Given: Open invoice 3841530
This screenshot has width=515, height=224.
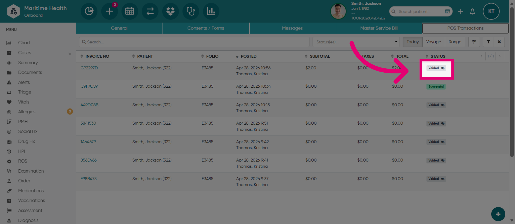Looking at the screenshot, I should [88, 123].
